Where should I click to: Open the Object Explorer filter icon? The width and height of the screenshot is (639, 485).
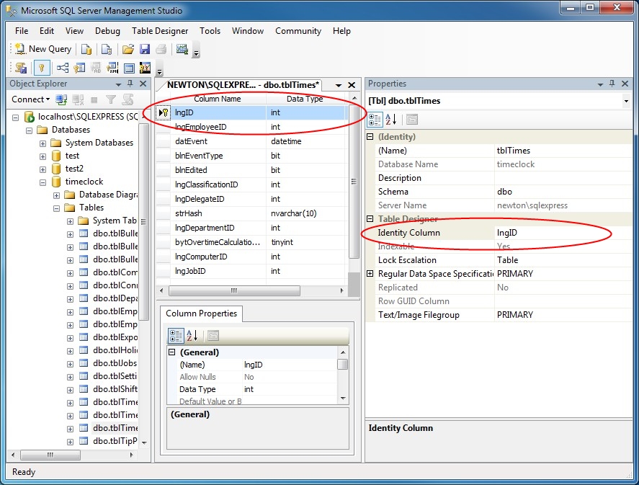point(110,99)
